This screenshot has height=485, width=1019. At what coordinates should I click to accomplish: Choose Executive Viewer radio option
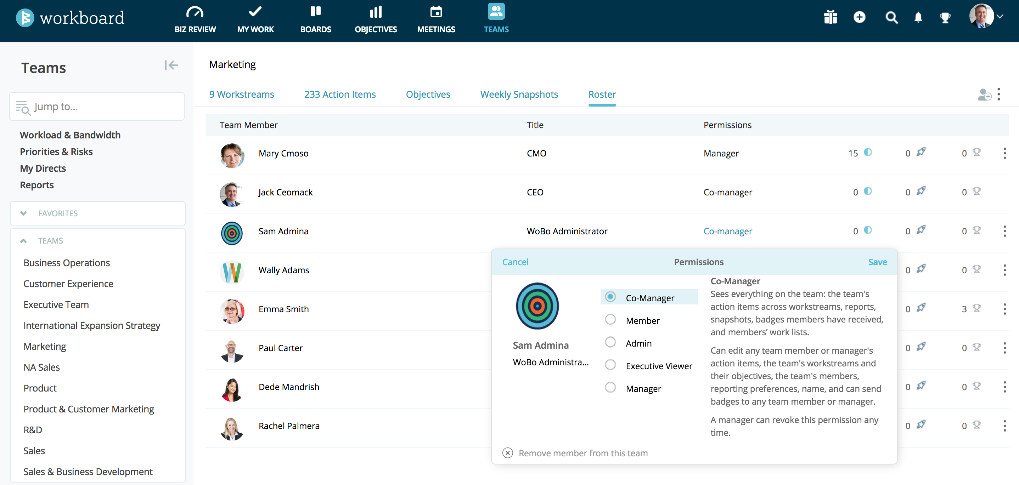click(x=610, y=365)
